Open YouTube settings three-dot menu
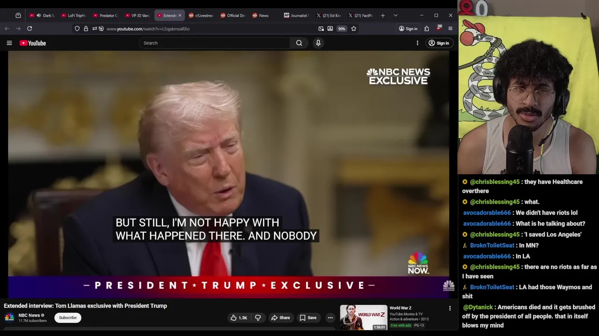The width and height of the screenshot is (599, 336). pyautogui.click(x=417, y=43)
